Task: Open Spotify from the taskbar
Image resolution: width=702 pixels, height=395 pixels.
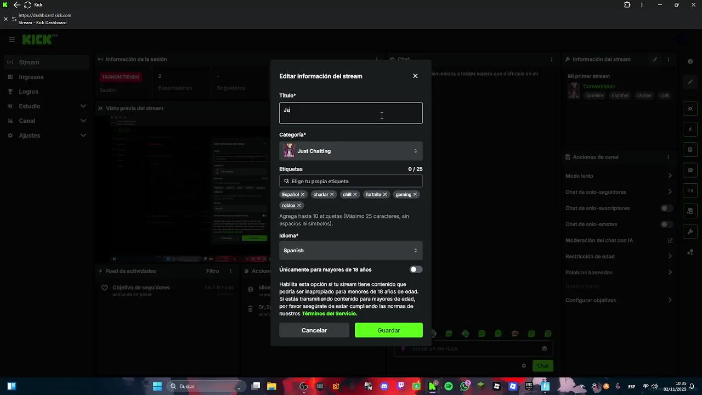Action: [449, 387]
